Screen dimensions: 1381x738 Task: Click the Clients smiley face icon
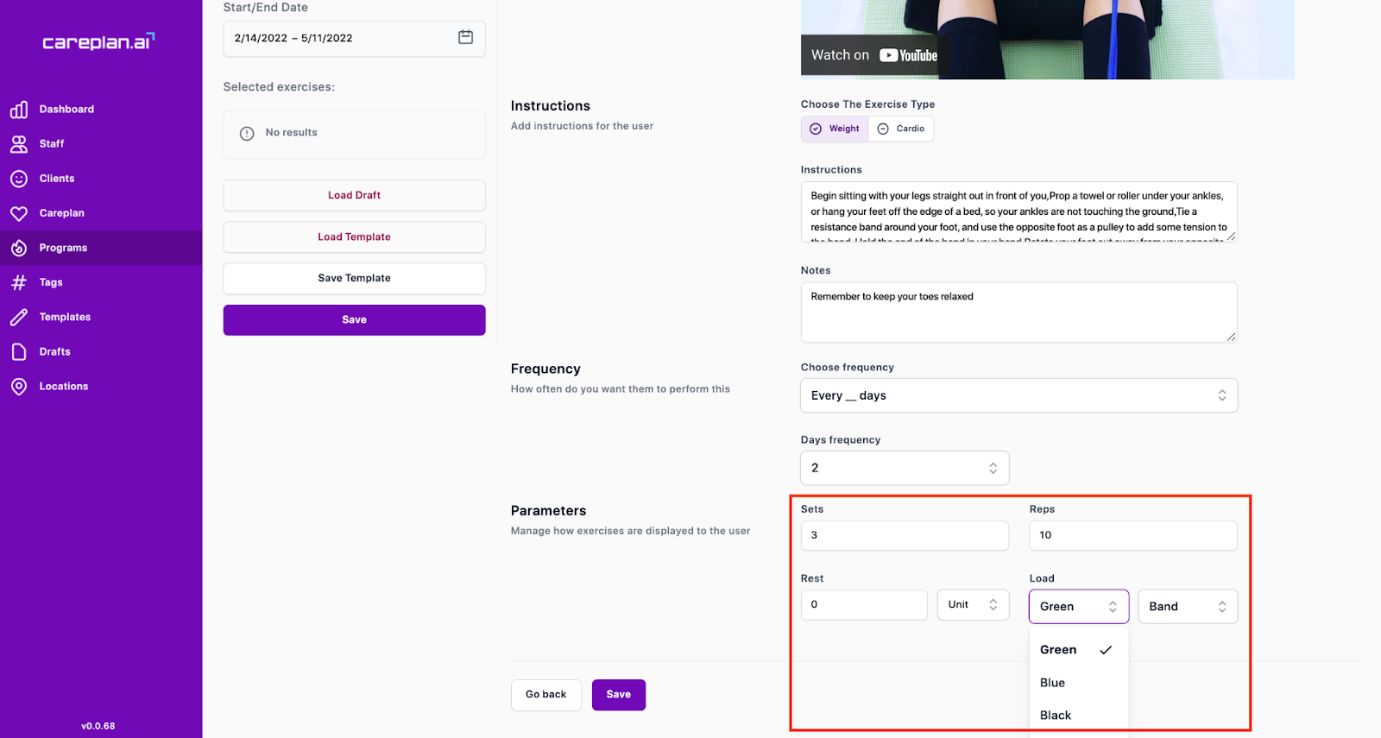19,179
